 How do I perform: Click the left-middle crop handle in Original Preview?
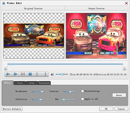pyautogui.click(x=4, y=36)
